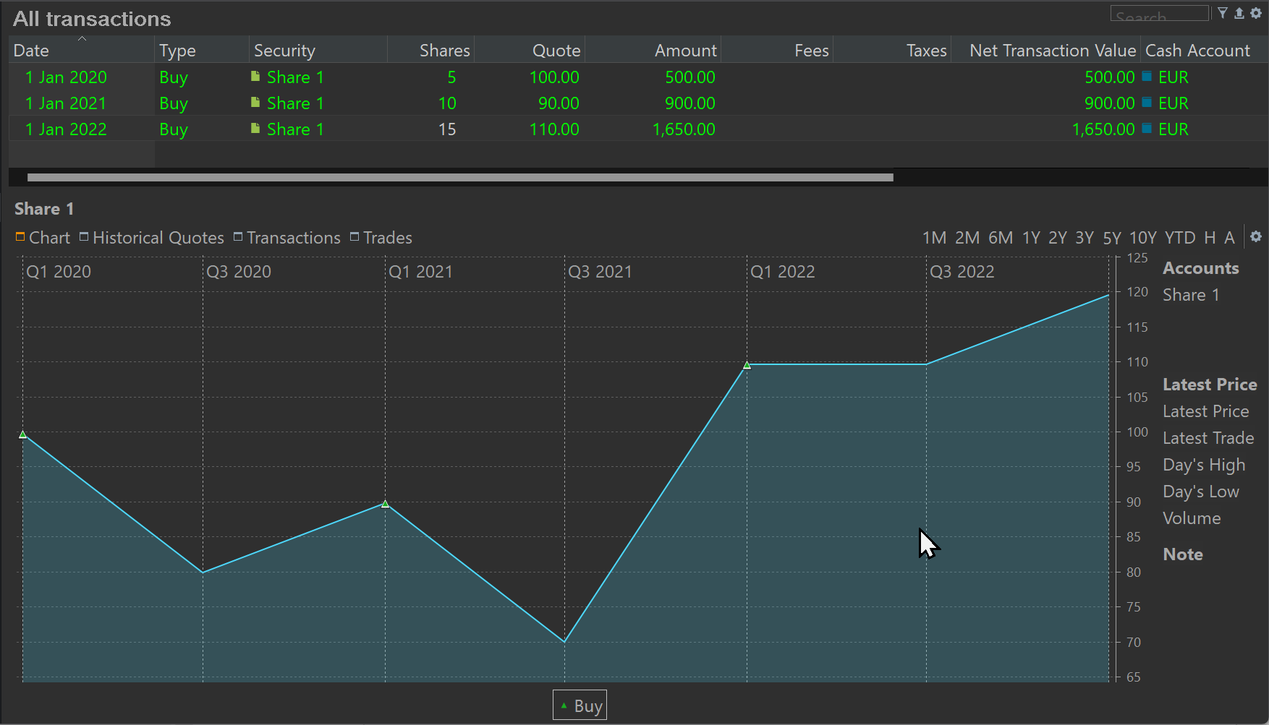Image resolution: width=1269 pixels, height=725 pixels.
Task: Click the quote value 90.00
Action: pyautogui.click(x=559, y=103)
